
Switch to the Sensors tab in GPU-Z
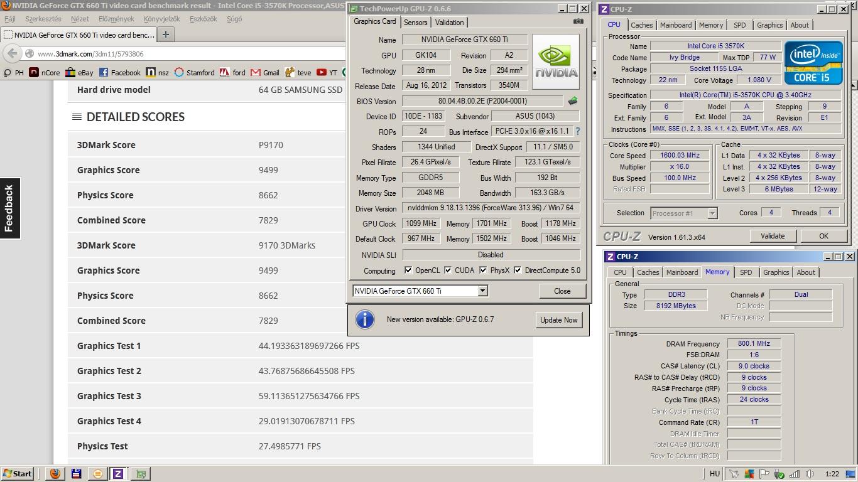[415, 23]
